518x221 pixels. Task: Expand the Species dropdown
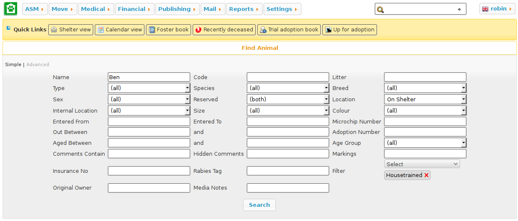coord(288,88)
